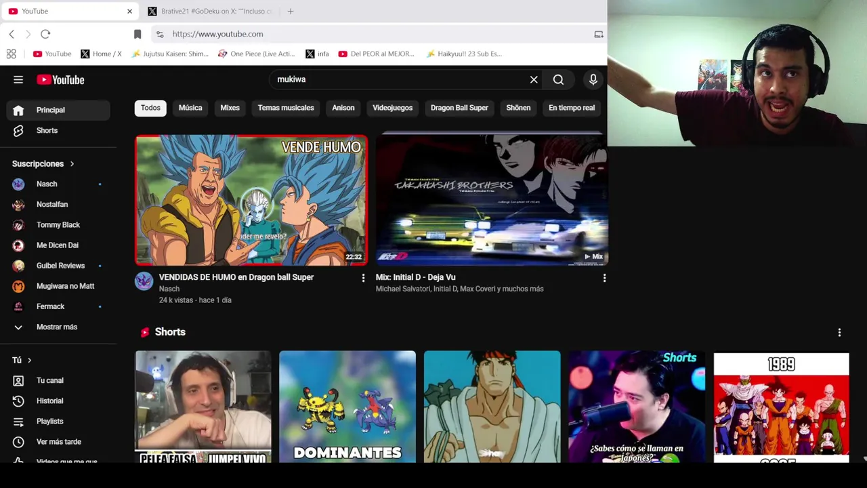
Task: Open options menu for VENDIDAS DE HUMO video
Action: point(363,278)
